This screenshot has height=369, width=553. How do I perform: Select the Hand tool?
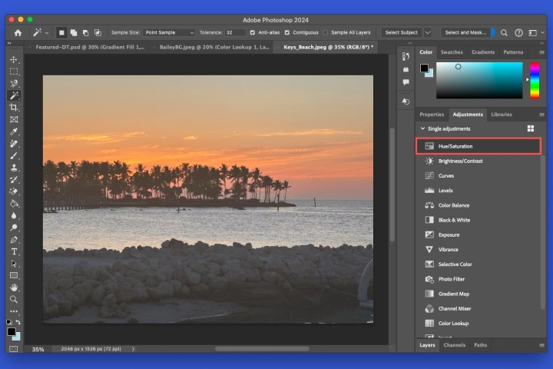14,288
